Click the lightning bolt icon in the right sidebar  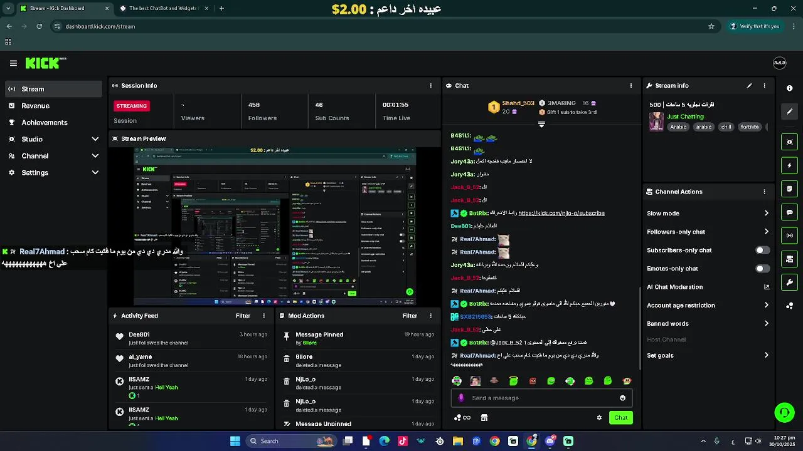pyautogui.click(x=790, y=165)
